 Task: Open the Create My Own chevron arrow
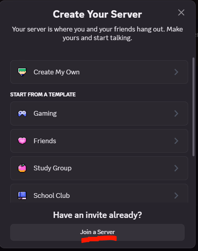pos(176,72)
